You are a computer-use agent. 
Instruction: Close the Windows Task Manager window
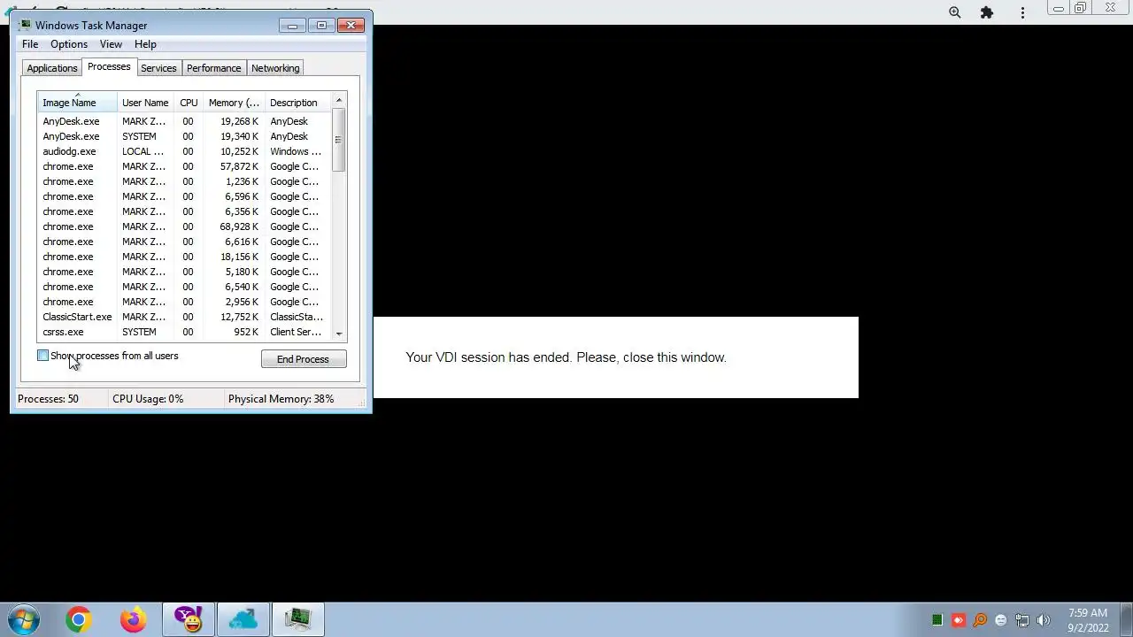(x=351, y=26)
